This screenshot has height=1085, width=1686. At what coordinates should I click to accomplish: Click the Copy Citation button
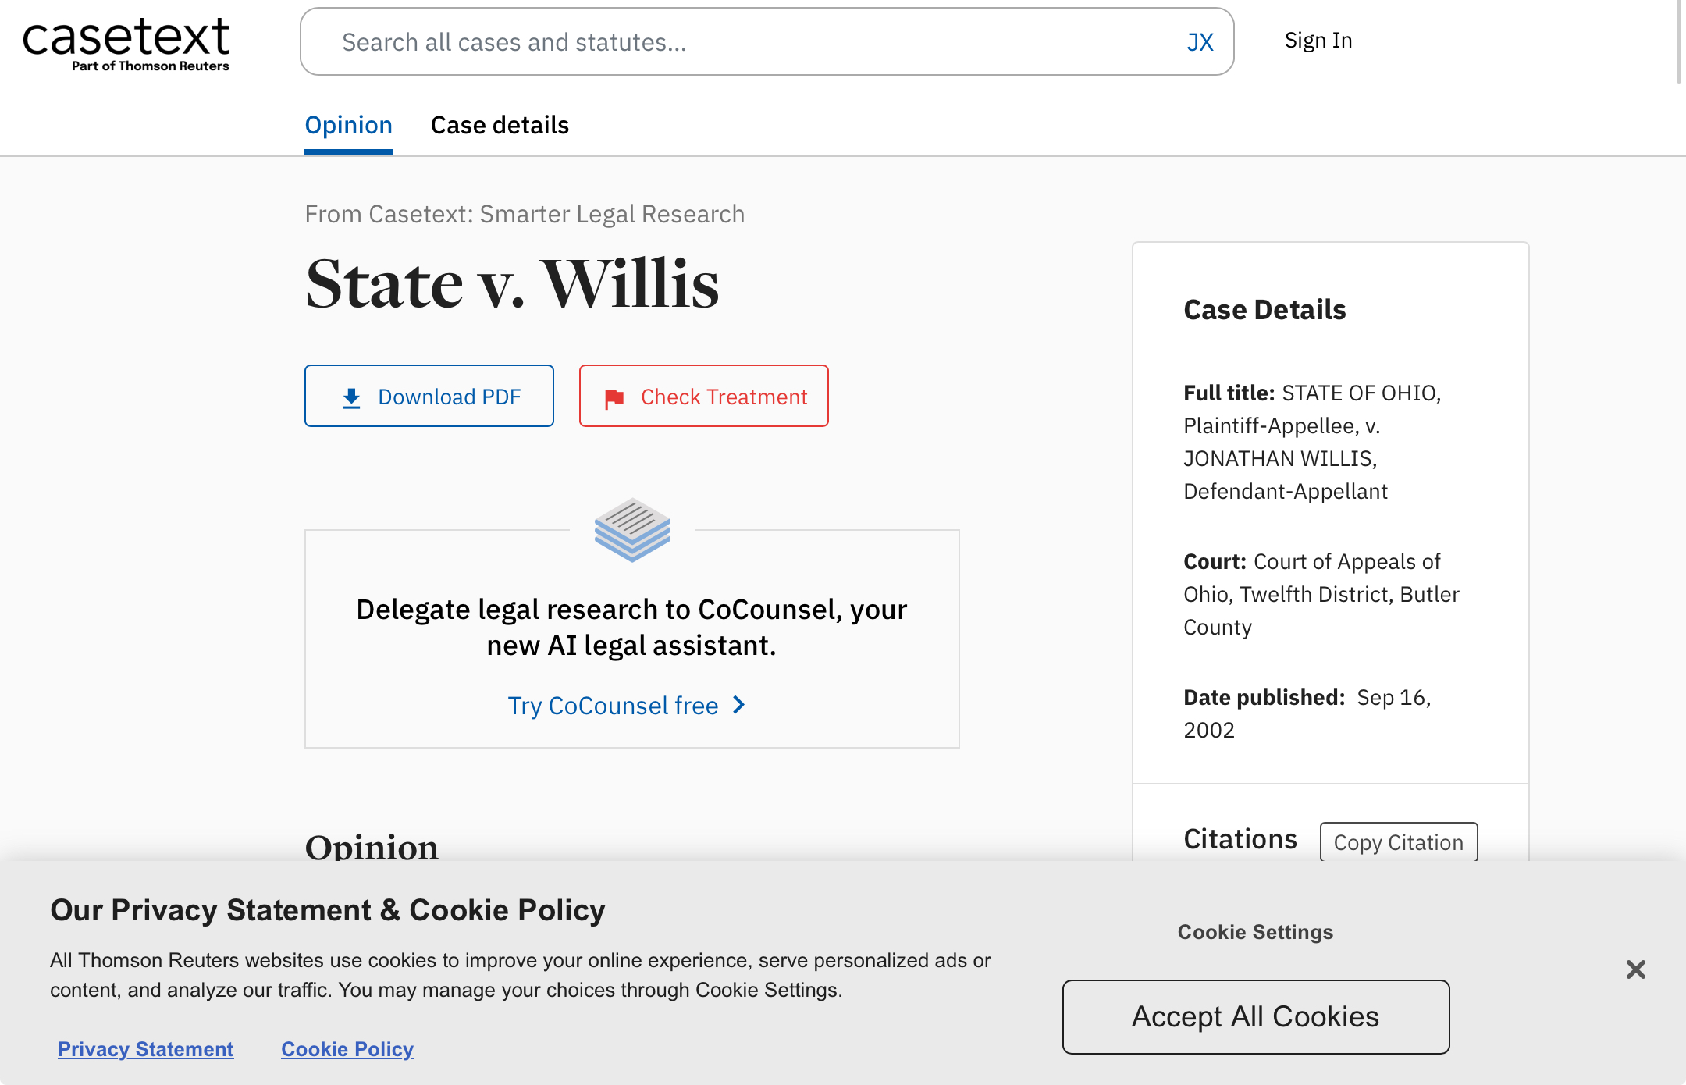tap(1399, 842)
